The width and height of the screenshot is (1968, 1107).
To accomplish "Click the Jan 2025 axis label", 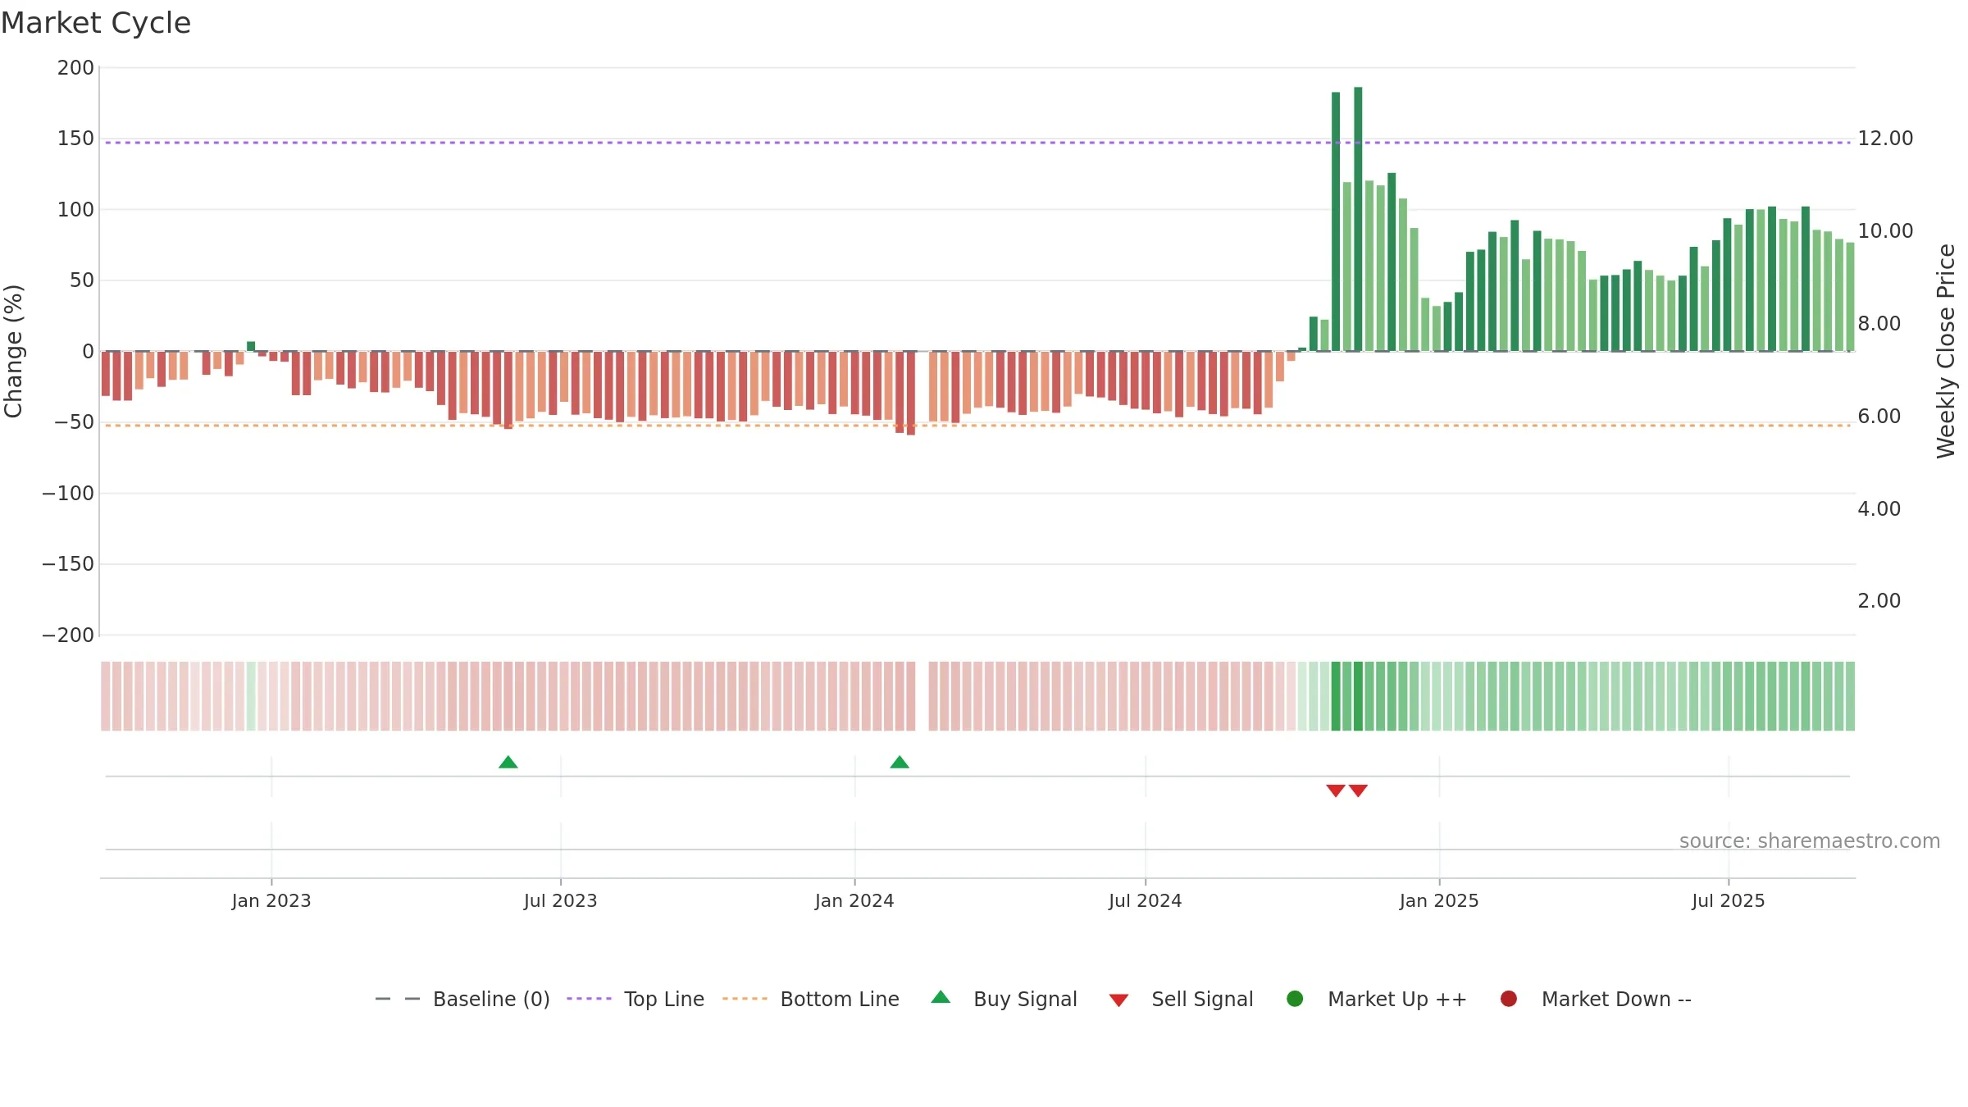I will (1439, 900).
